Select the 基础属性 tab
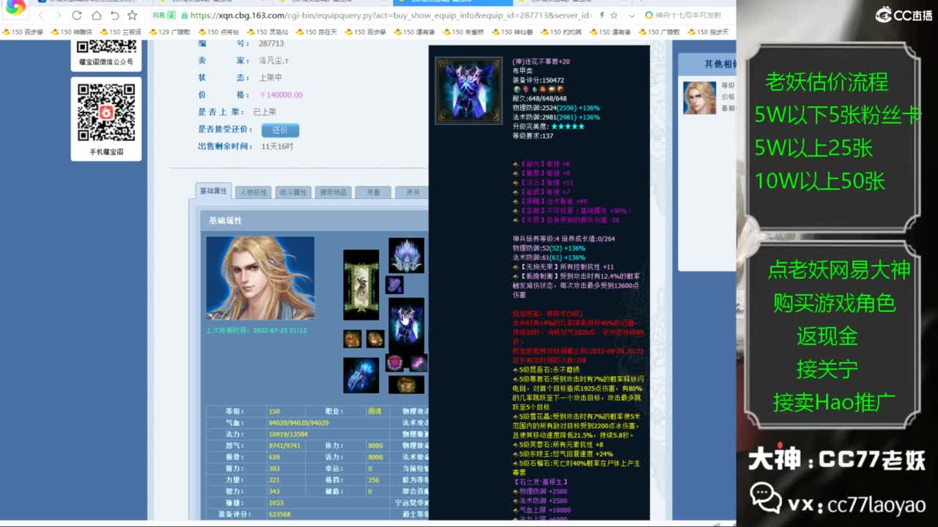Screen dimensions: 938x527 pyautogui.click(x=214, y=191)
